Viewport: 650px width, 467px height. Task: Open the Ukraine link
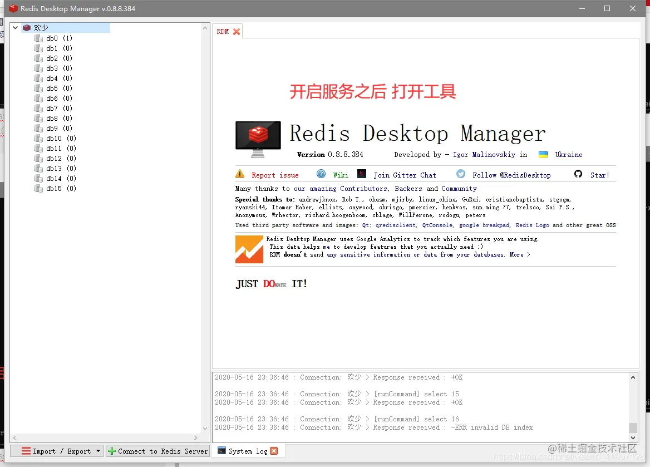[x=569, y=155]
